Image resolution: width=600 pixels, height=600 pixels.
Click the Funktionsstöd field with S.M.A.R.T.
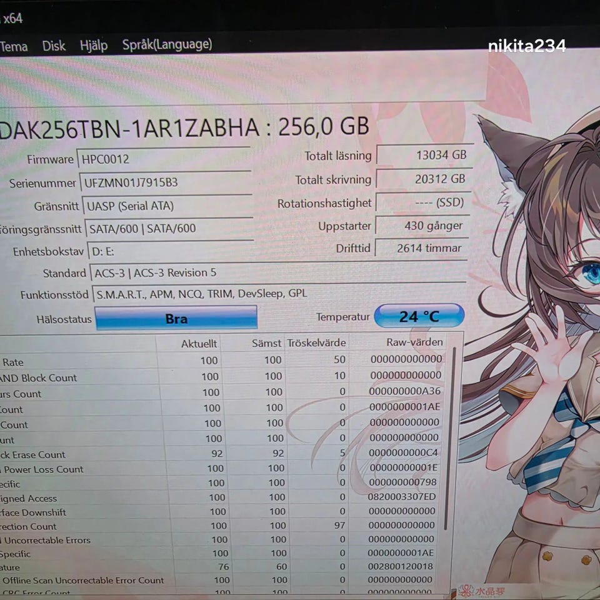click(x=279, y=294)
